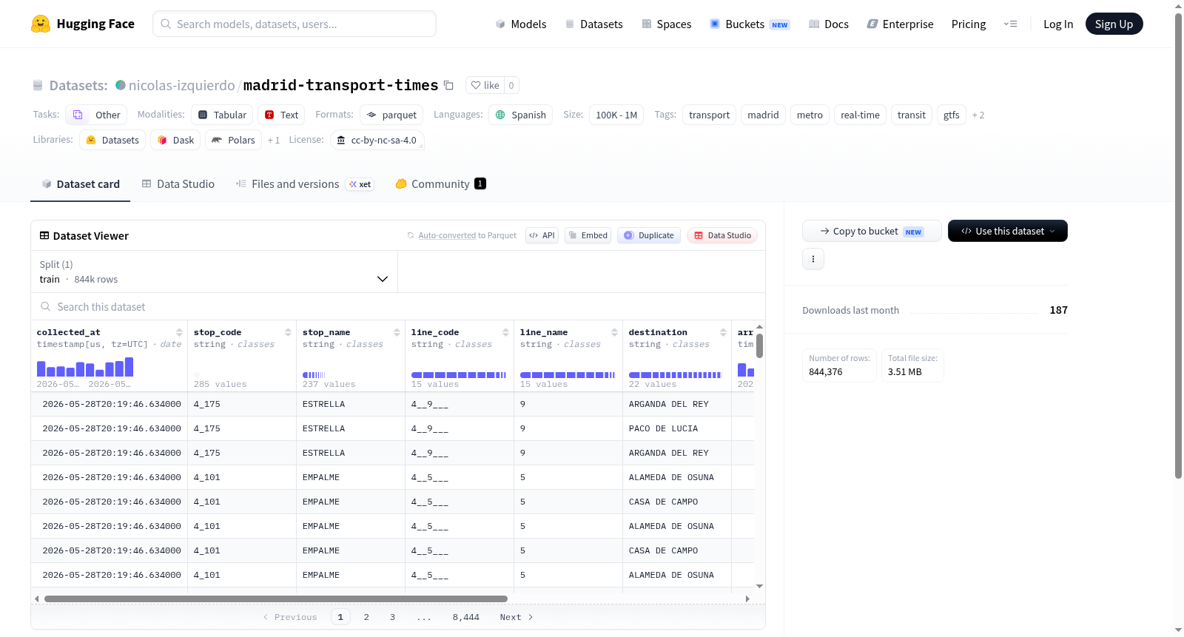Sort the collected_at column
Screen dimensions: 1184x637
click(x=179, y=332)
